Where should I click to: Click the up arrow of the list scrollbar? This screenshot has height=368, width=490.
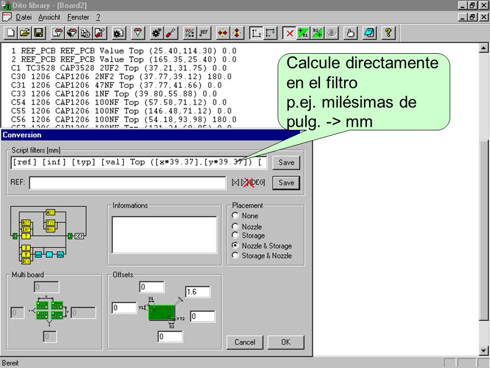click(484, 48)
